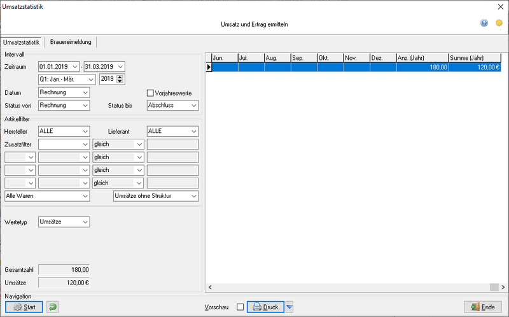Enable the Vorjahreswerte checkbox
This screenshot has height=317, width=509.
pyautogui.click(x=151, y=93)
